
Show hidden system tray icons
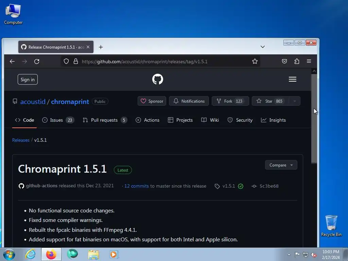coord(289,255)
